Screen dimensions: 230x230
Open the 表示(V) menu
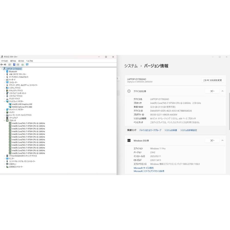pyautogui.click(x=21, y=61)
